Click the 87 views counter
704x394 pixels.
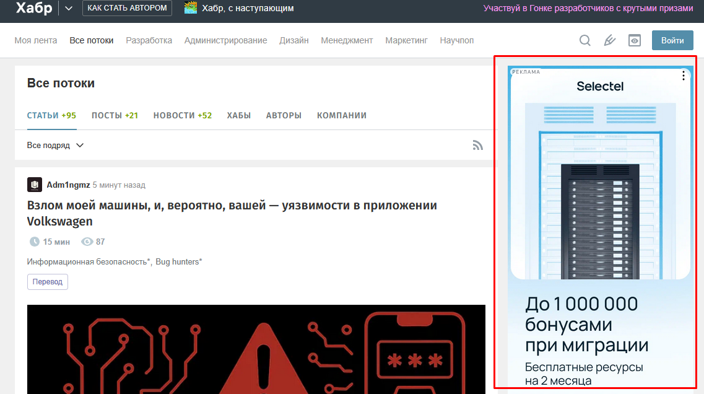pos(93,242)
